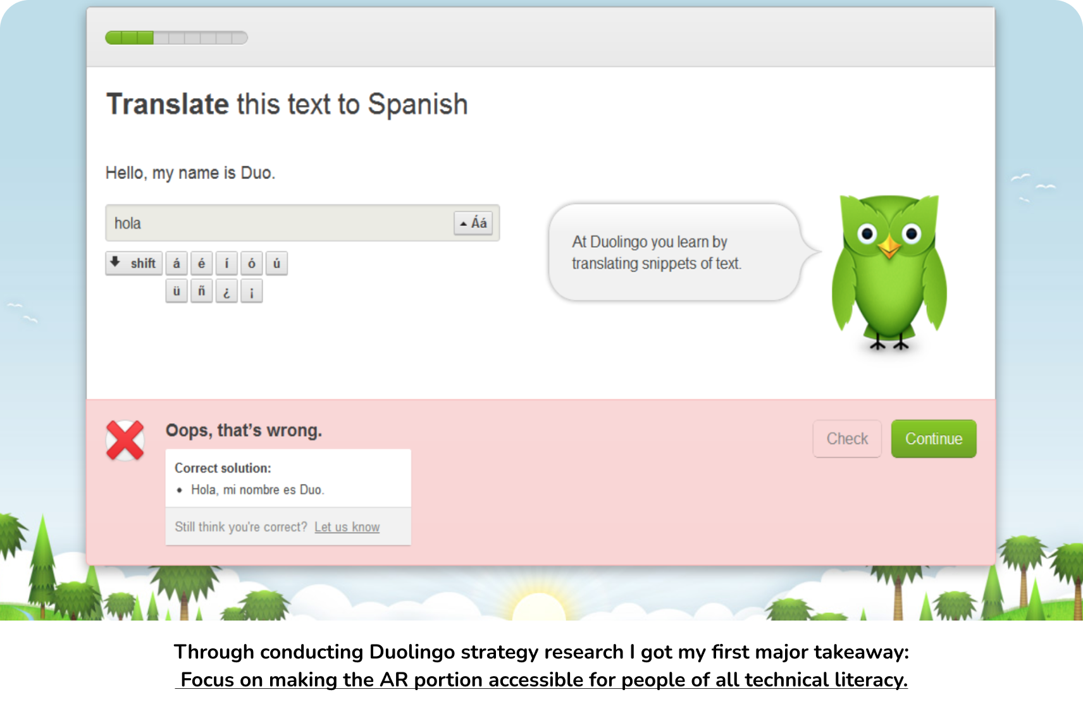
Task: Click the Duo owl mascot
Action: (889, 273)
